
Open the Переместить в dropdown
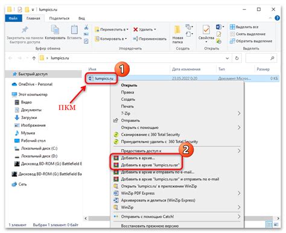tap(112, 30)
